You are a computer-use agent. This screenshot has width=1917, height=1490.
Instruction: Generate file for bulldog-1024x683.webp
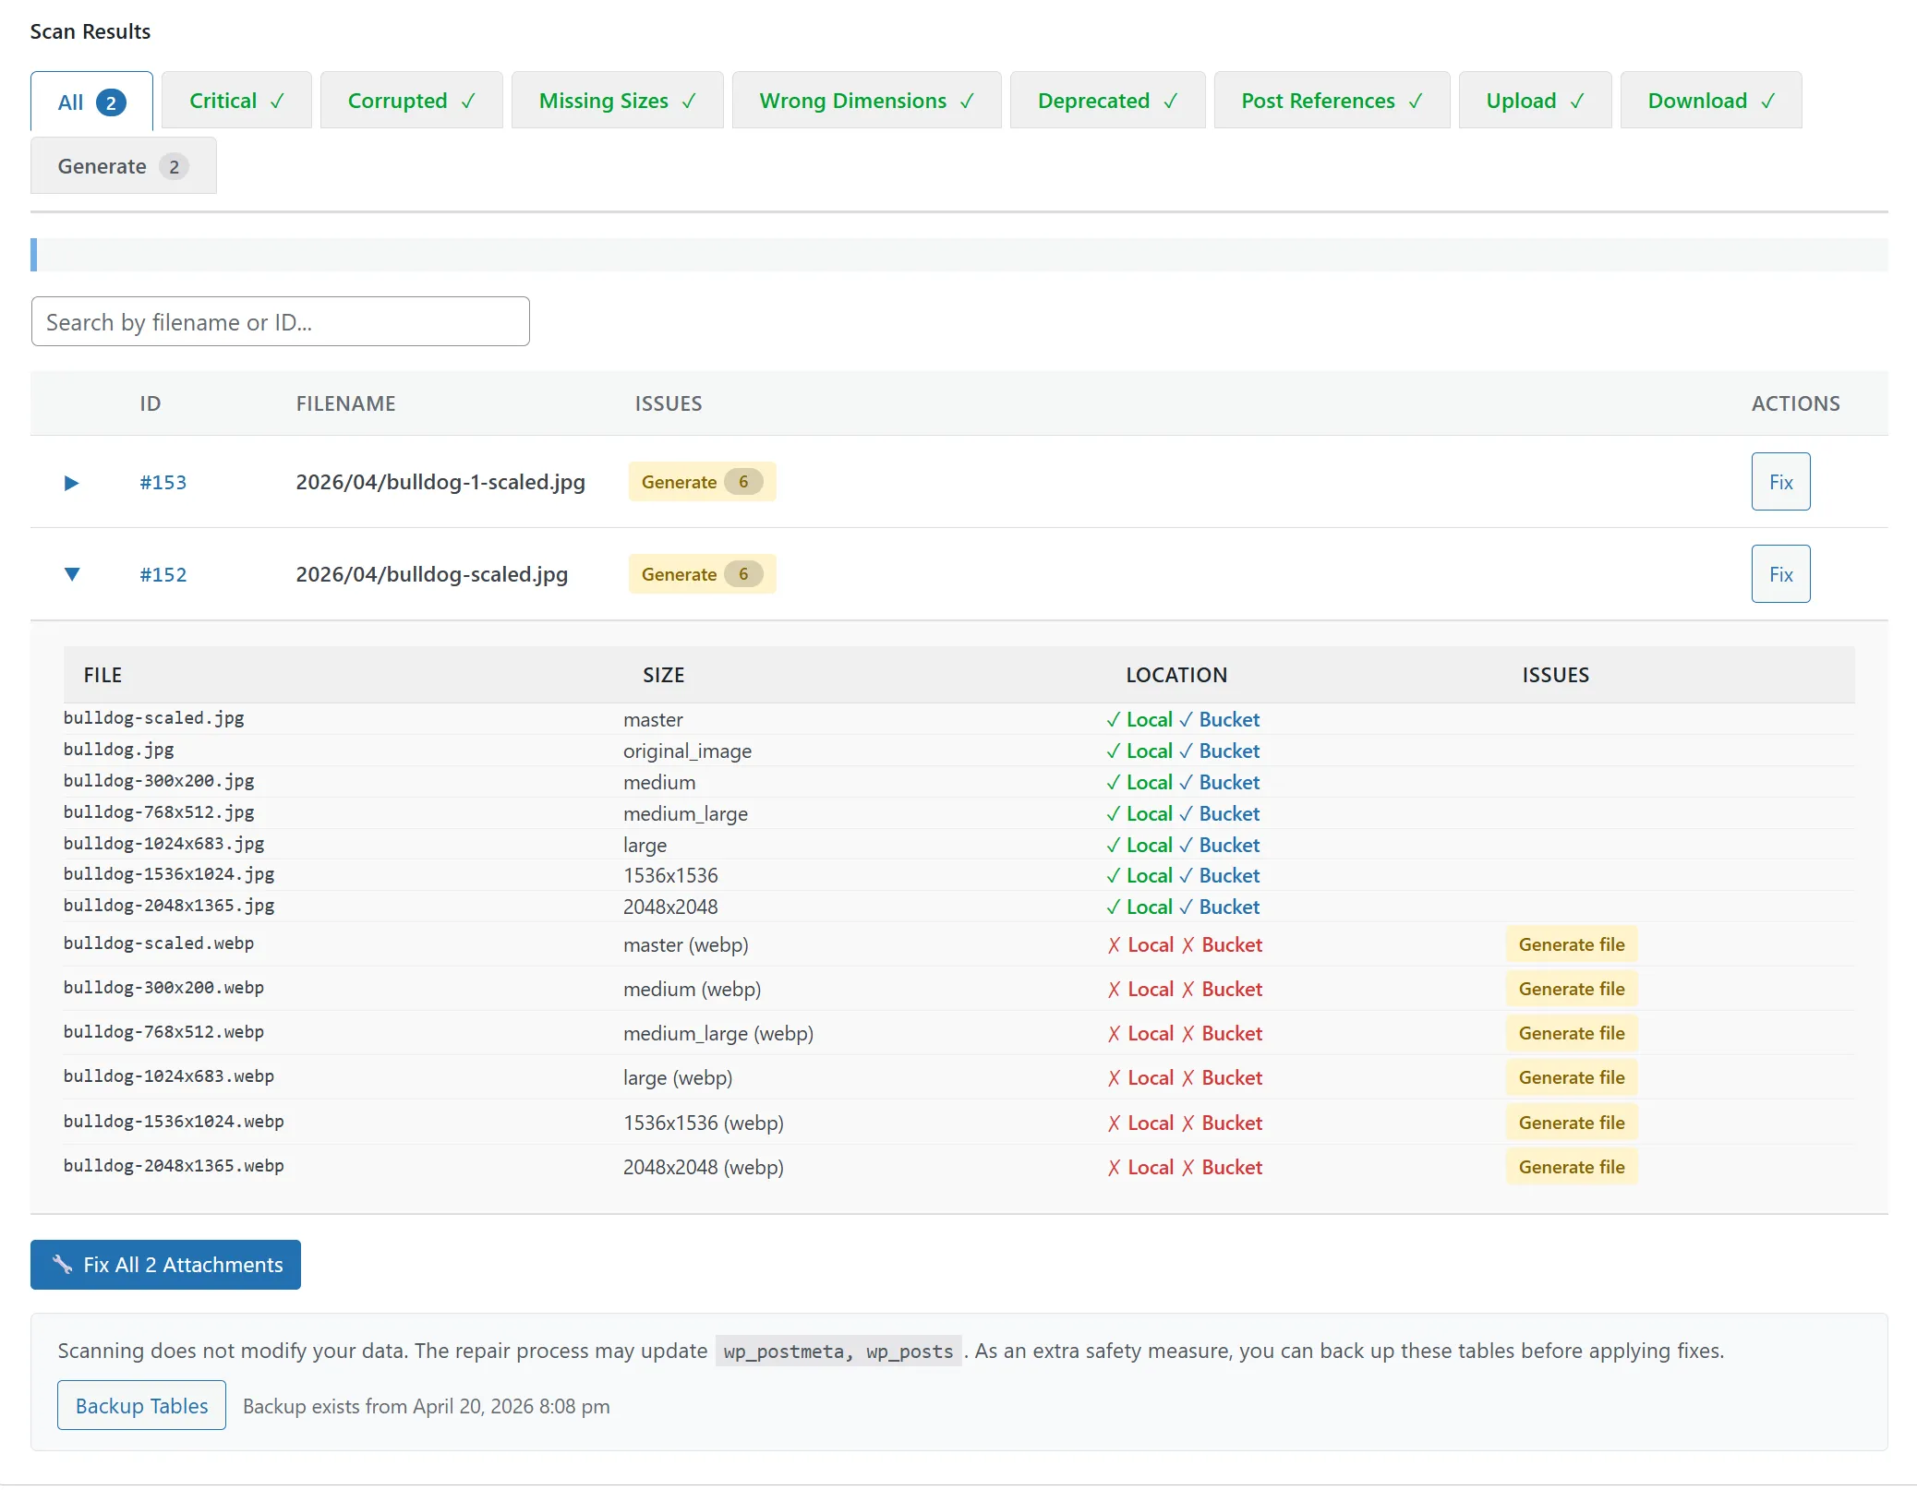coord(1571,1077)
